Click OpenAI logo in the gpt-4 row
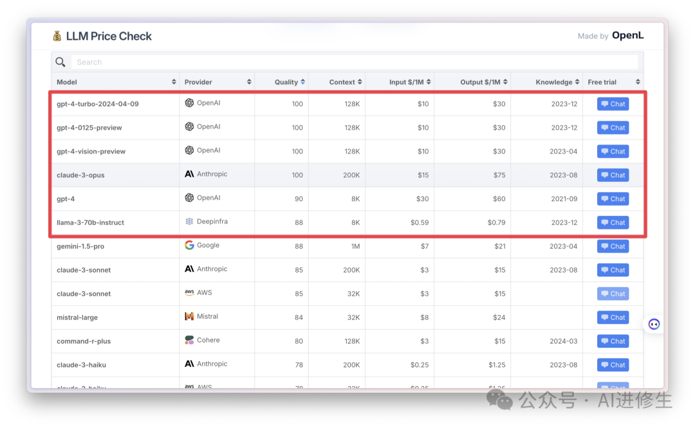 [189, 197]
